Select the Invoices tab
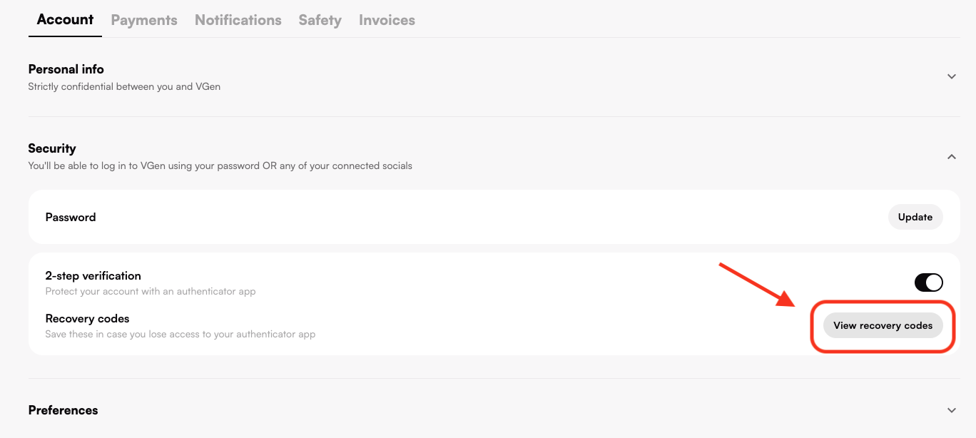Screen dimensions: 976x438 click(x=387, y=20)
